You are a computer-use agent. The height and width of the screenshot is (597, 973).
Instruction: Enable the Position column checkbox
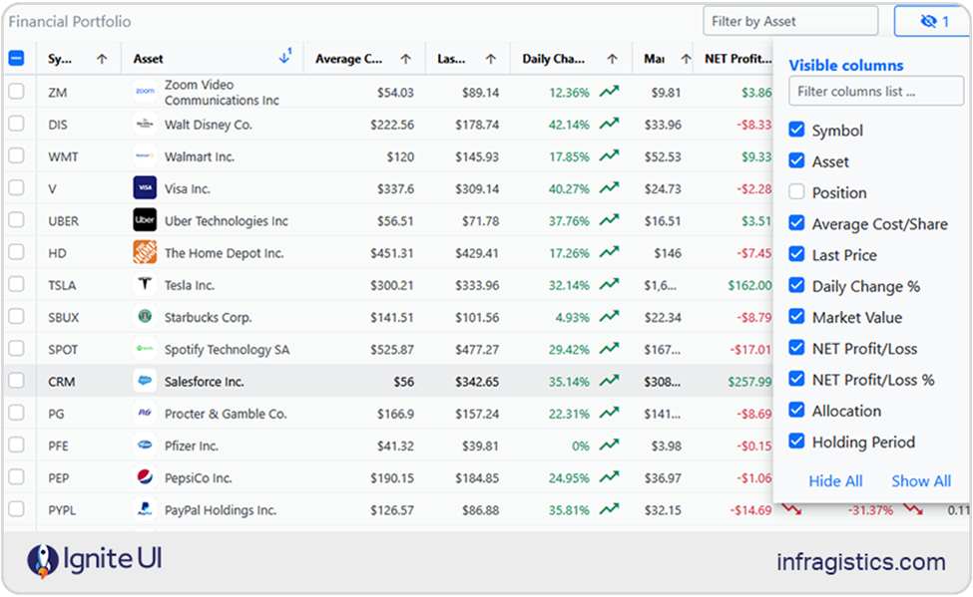[x=796, y=192]
